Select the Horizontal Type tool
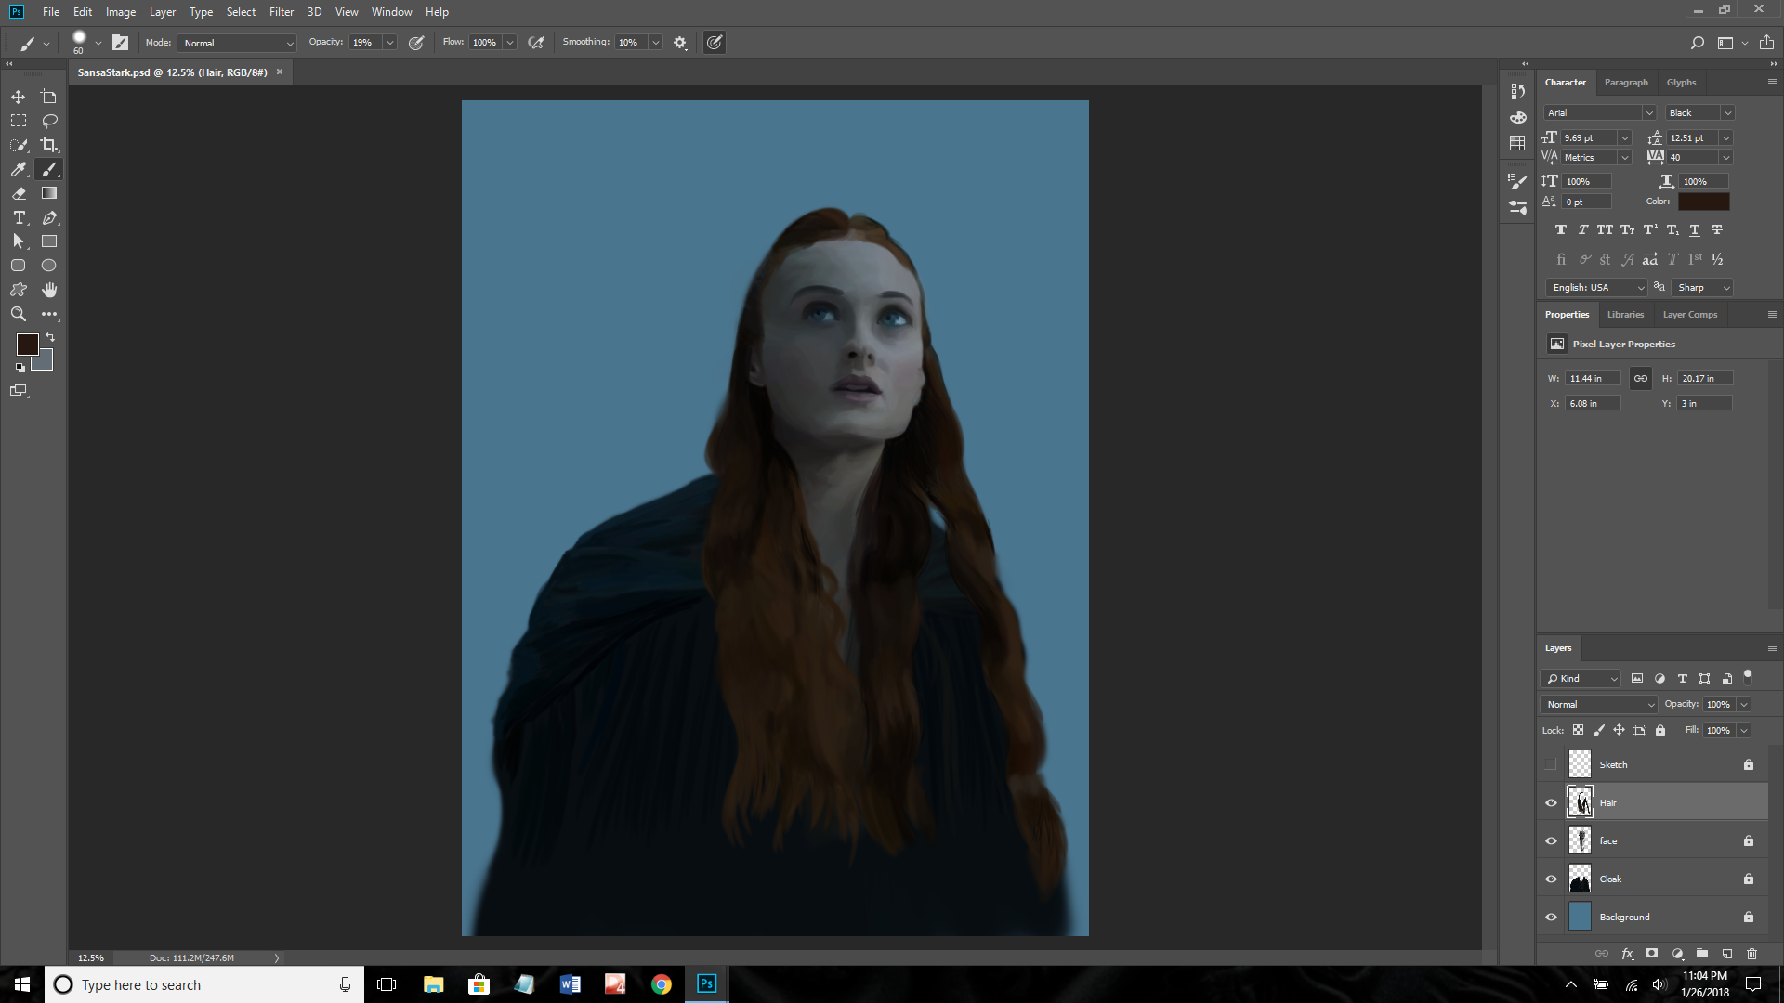Viewport: 1784px width, 1003px height. 18,217
